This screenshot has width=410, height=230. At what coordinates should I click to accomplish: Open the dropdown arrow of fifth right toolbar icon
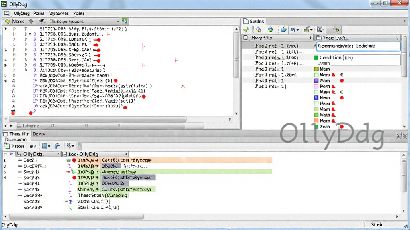point(297,30)
